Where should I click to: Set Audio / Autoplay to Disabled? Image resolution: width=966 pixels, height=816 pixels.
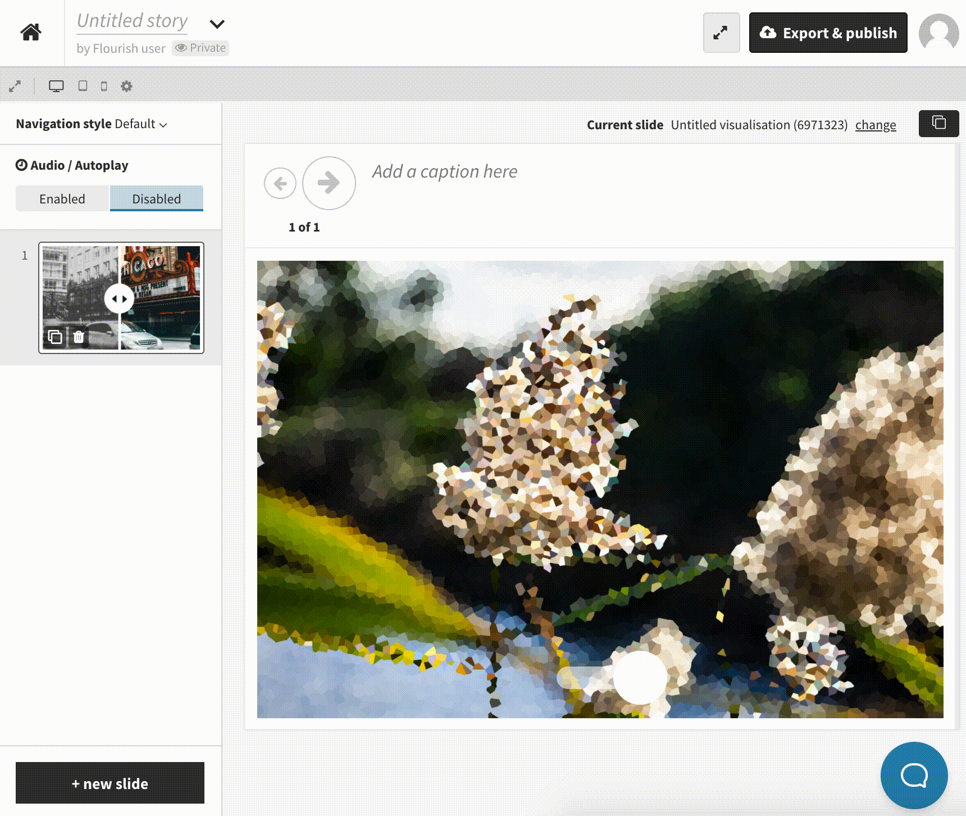coord(156,199)
